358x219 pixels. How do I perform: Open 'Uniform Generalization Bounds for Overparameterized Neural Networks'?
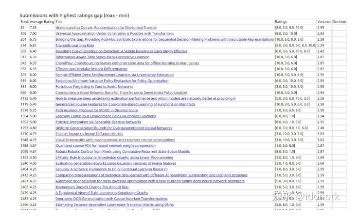114,128
